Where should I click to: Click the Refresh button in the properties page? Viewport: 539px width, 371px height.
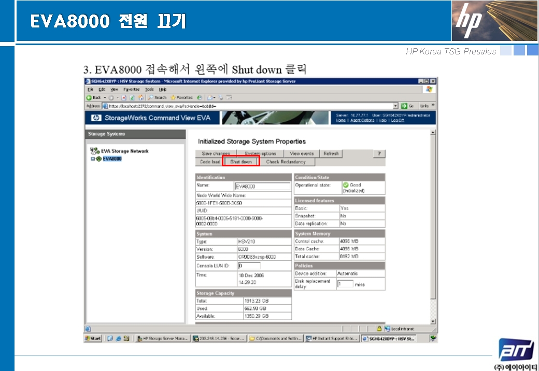(x=331, y=153)
